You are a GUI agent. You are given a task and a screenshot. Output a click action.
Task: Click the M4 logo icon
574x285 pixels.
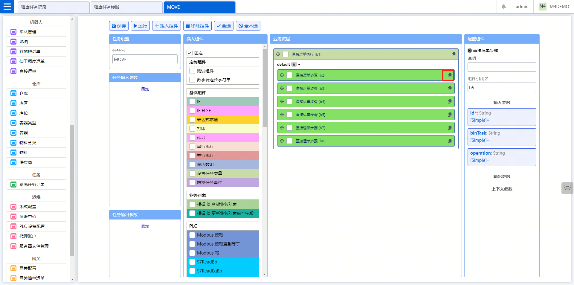point(542,7)
